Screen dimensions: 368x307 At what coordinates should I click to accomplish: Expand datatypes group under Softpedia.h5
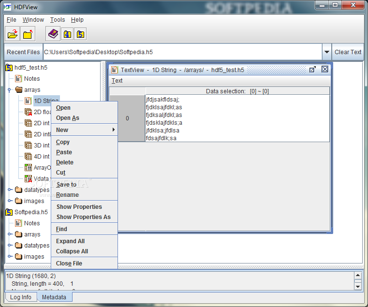click(x=10, y=245)
